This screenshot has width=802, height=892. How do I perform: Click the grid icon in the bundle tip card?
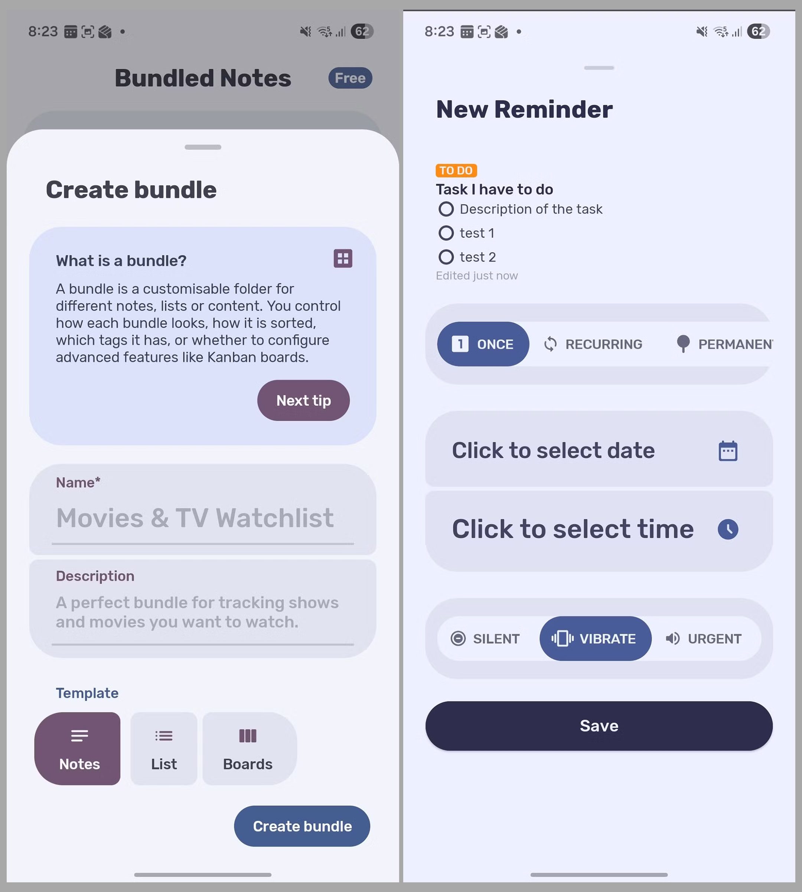(343, 259)
